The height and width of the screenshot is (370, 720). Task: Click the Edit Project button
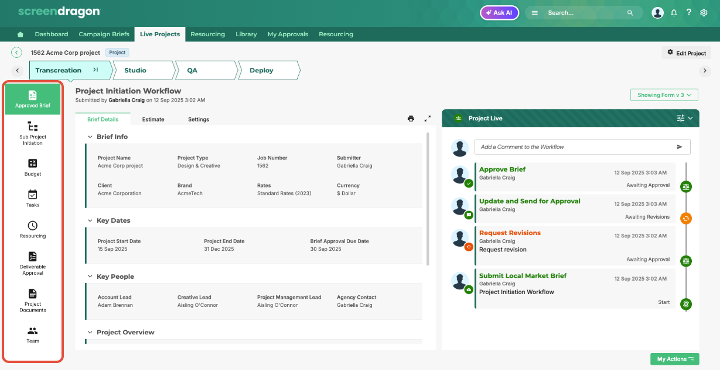tap(687, 53)
